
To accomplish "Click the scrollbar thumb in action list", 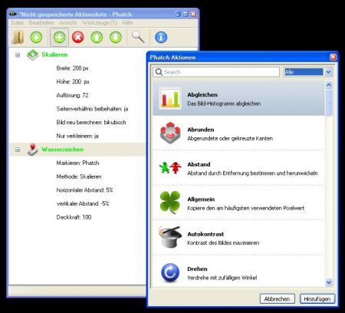I will point(329,103).
